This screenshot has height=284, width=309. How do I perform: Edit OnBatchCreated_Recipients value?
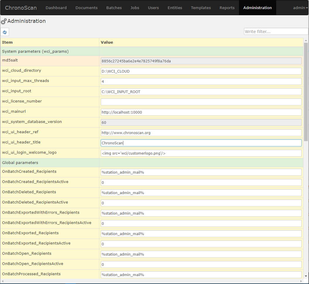coord(201,172)
